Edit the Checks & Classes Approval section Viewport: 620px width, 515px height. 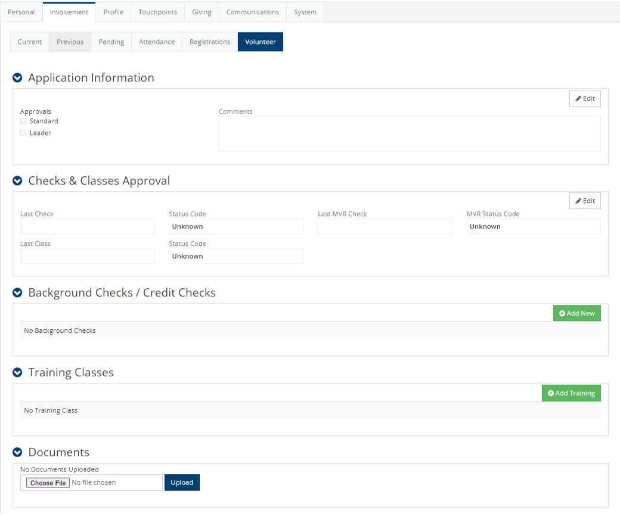tap(585, 201)
